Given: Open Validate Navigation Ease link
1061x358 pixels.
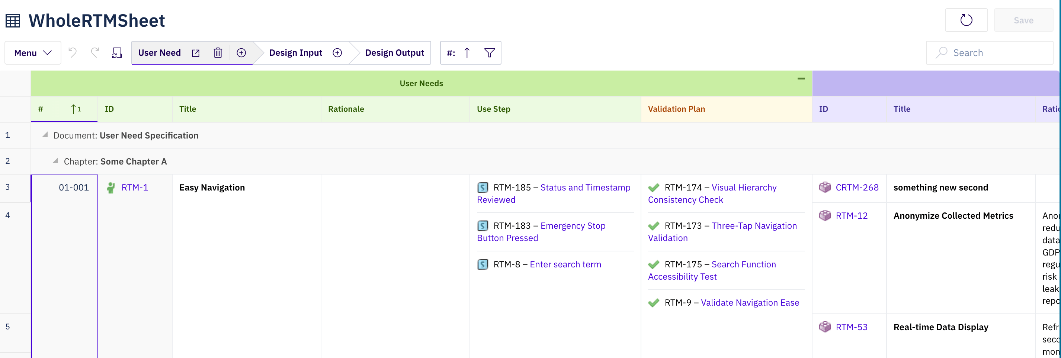Looking at the screenshot, I should tap(750, 303).
